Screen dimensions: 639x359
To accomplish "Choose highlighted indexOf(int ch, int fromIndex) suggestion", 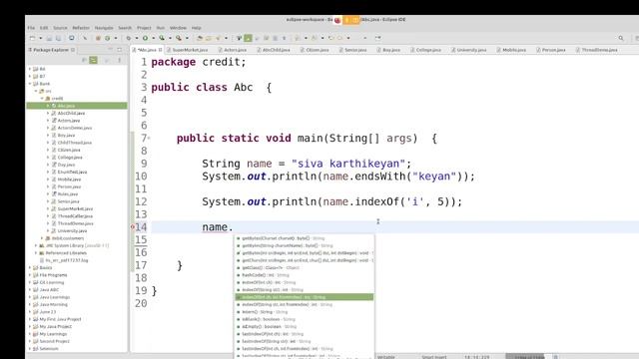I will 304,297.
